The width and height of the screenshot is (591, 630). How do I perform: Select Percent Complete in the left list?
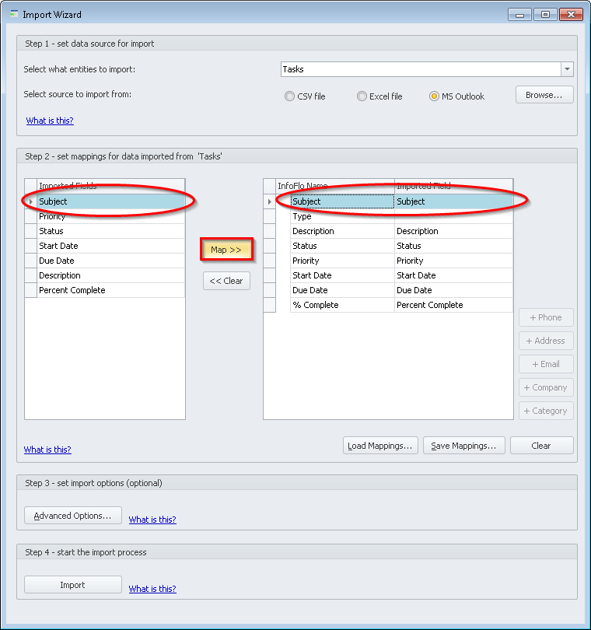coord(72,290)
